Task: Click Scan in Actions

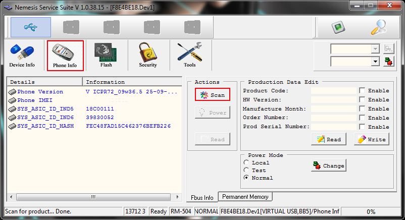Action: tap(213, 95)
